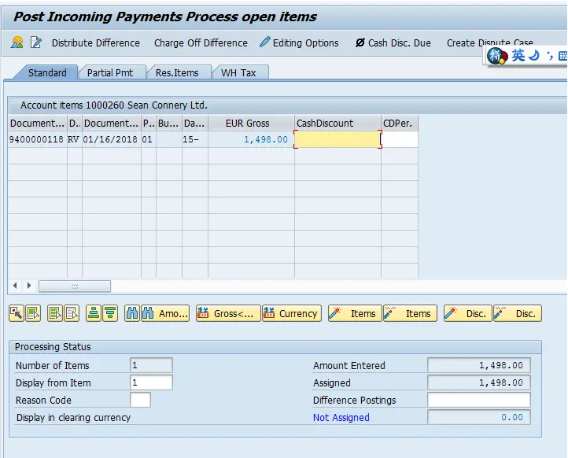568x458 pixels.
Task: Click the P.. column header
Action: click(149, 124)
